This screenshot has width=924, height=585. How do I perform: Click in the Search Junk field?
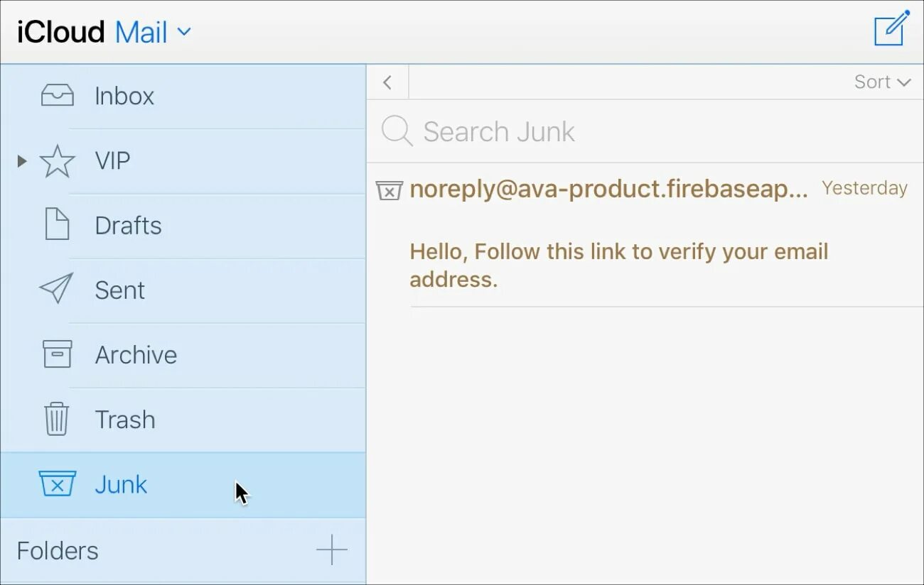pyautogui.click(x=645, y=131)
